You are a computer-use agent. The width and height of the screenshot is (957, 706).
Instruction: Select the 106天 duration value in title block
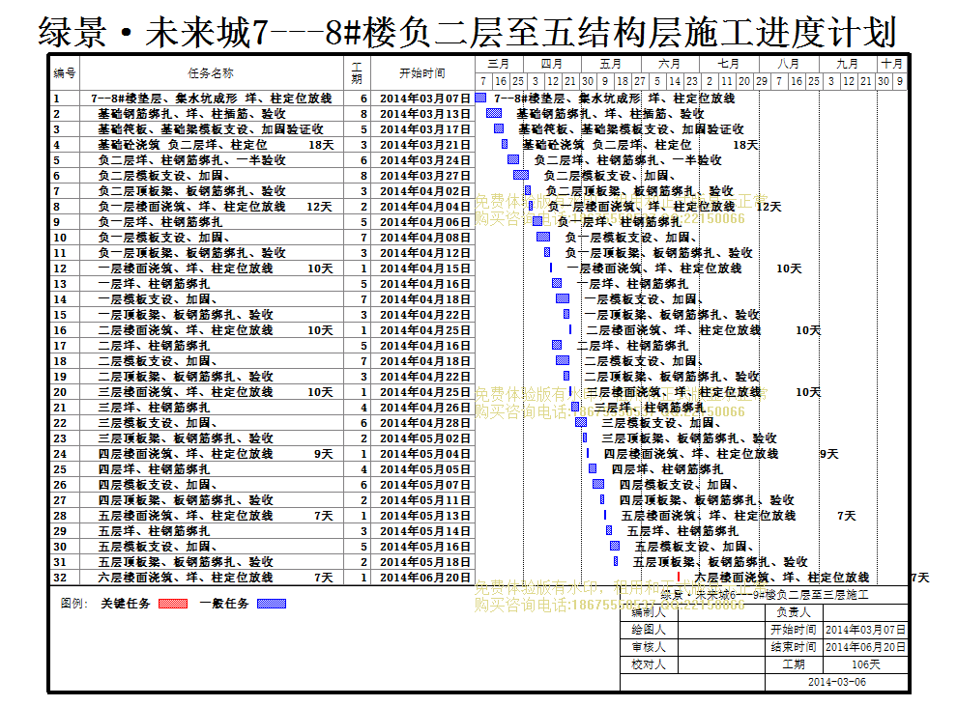pos(865,664)
